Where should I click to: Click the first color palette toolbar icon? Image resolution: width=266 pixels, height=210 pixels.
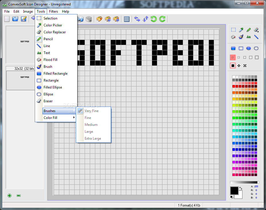(x=99, y=19)
